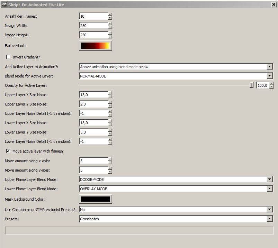Expand Add Active Layer to Animation dropdown
This screenshot has width=278, height=248.
click(x=270, y=67)
